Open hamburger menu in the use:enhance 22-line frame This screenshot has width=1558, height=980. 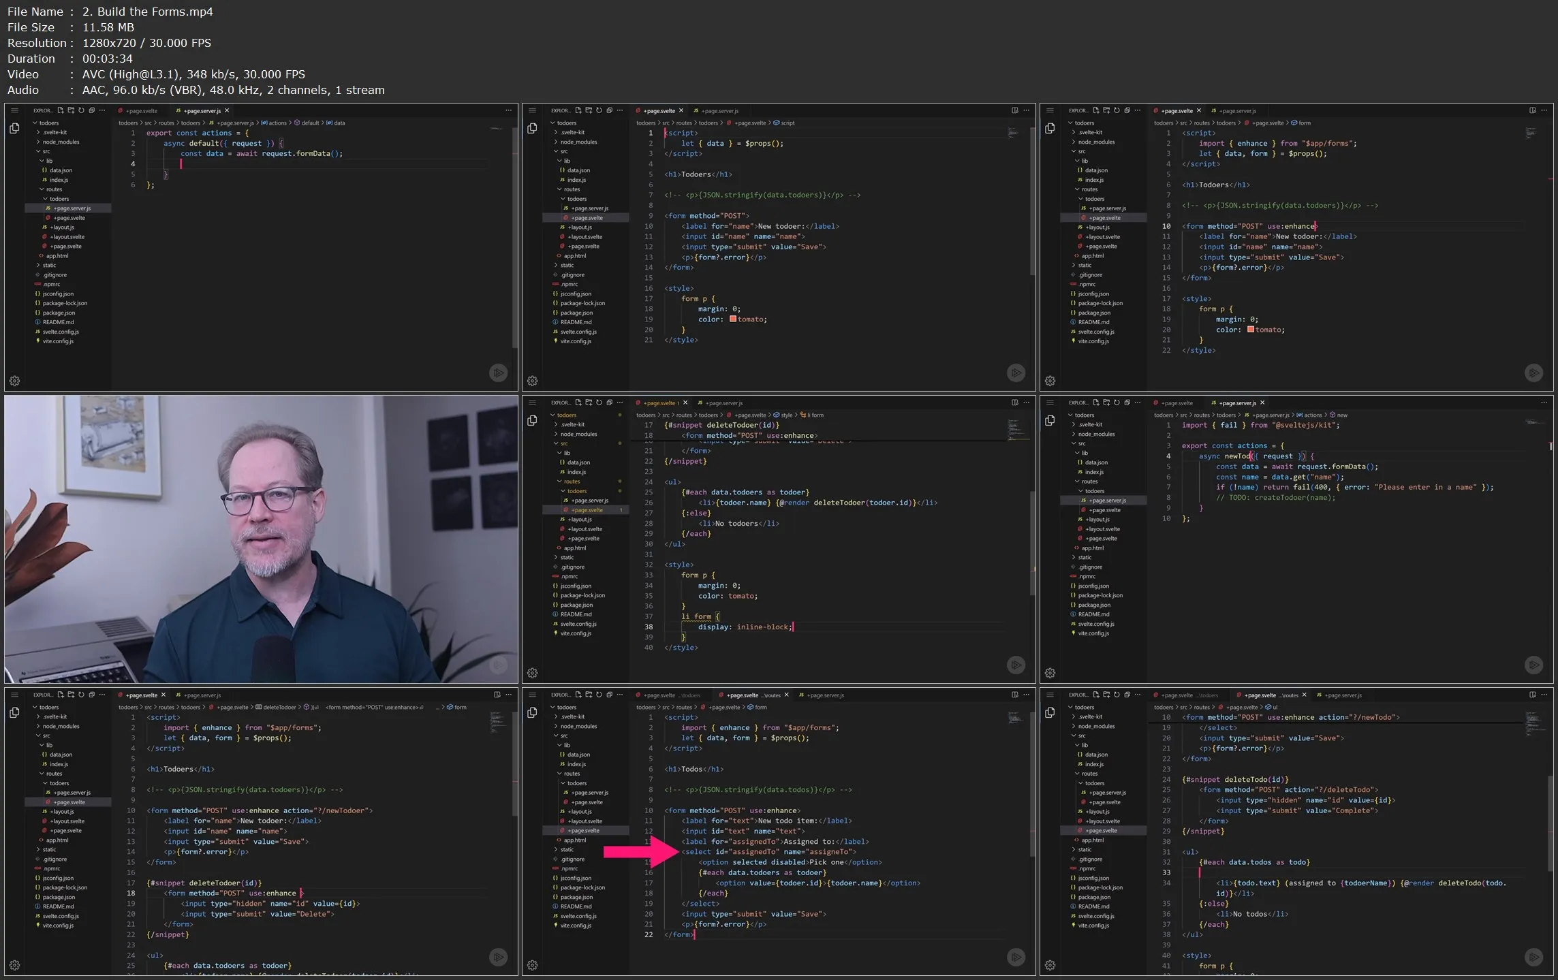[1050, 110]
